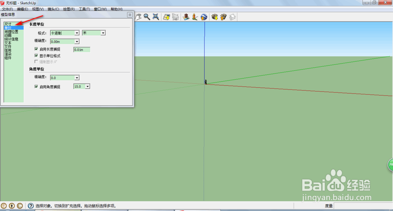Viewport: 393px width, 211px height.
Task: Click the credits person icon in status bar
Action: click(11, 206)
